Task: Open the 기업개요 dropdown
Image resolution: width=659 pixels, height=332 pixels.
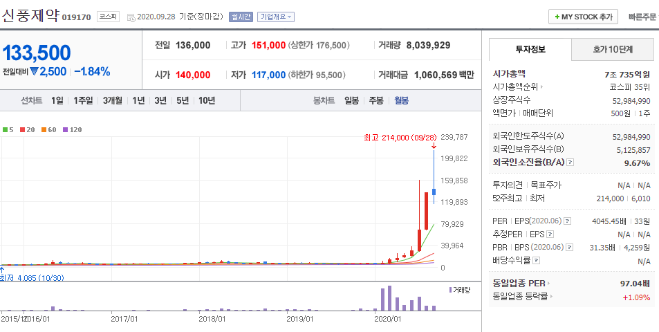Action: [276, 17]
